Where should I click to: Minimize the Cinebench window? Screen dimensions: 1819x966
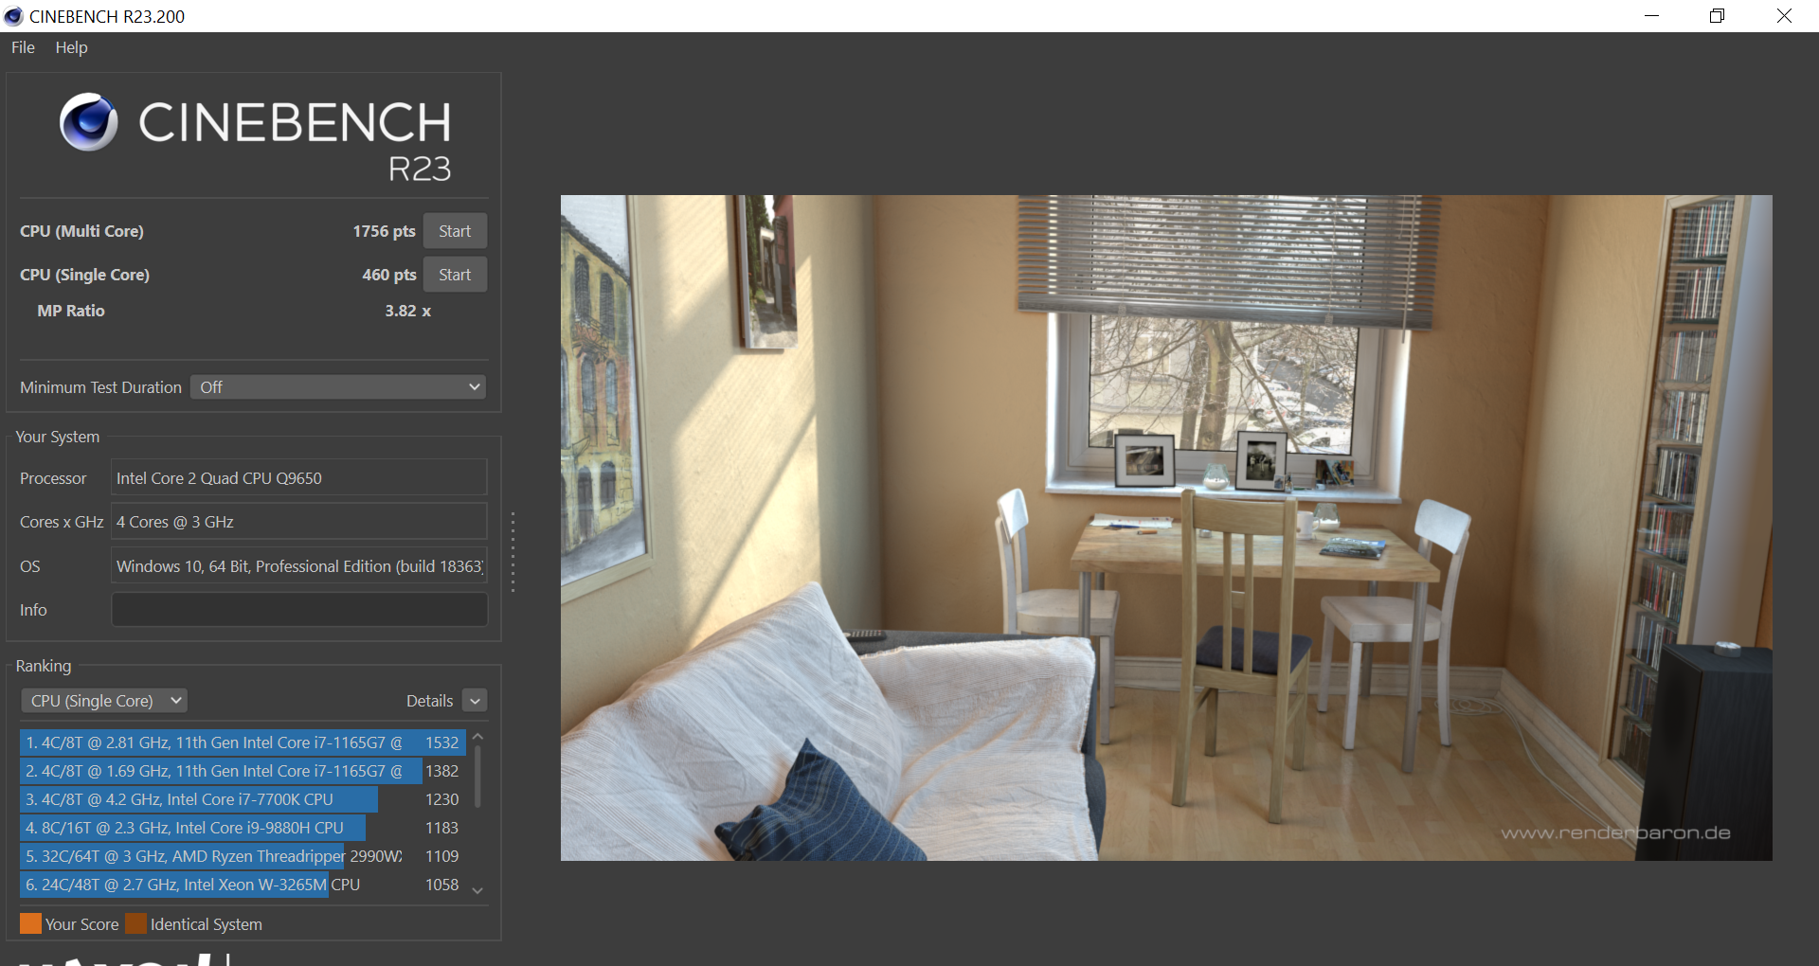point(1651,16)
